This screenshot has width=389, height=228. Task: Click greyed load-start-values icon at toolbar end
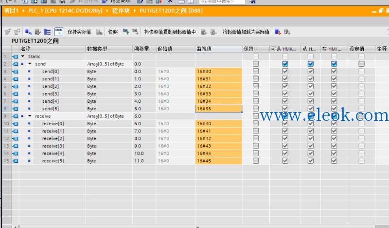[x=287, y=32]
